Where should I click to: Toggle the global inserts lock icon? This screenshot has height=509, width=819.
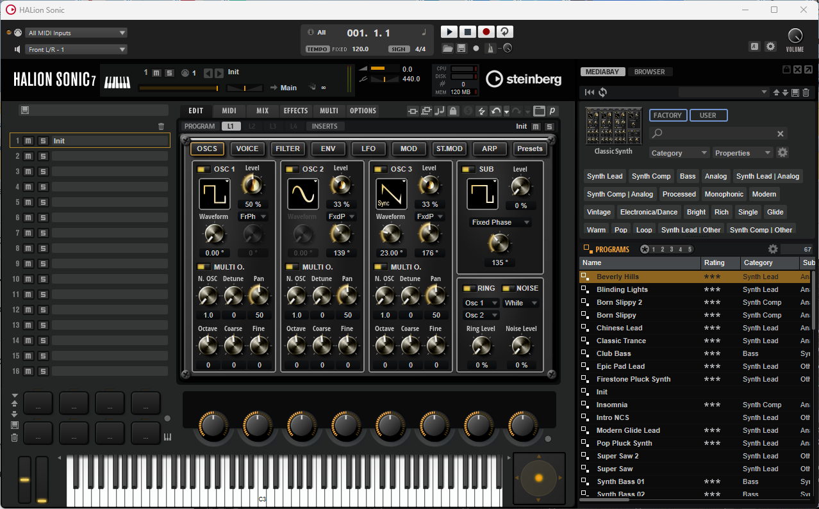point(453,111)
